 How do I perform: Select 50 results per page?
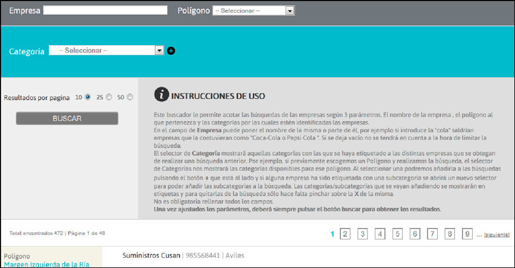click(x=130, y=97)
